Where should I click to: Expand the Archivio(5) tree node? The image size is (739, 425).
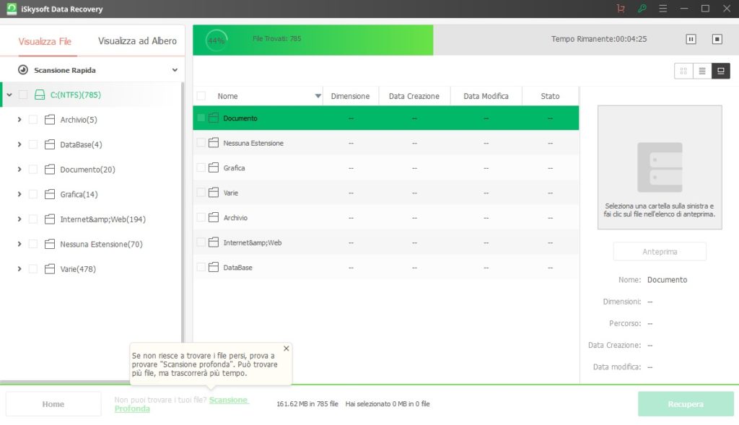pyautogui.click(x=19, y=120)
